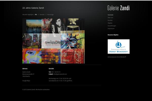This screenshot has height=101, width=152.
Task: Open the Times Square city painting thumbnail
Action: 32,41
